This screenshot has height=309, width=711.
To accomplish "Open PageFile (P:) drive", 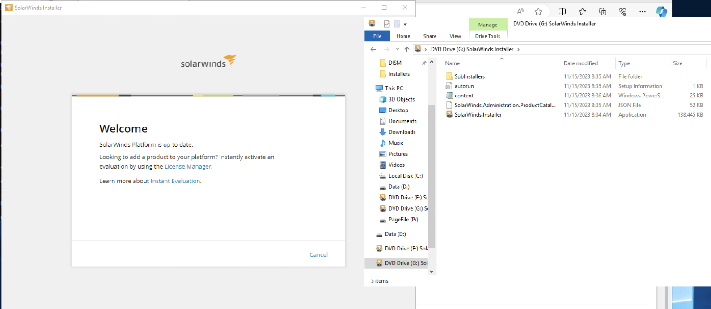I will click(403, 220).
